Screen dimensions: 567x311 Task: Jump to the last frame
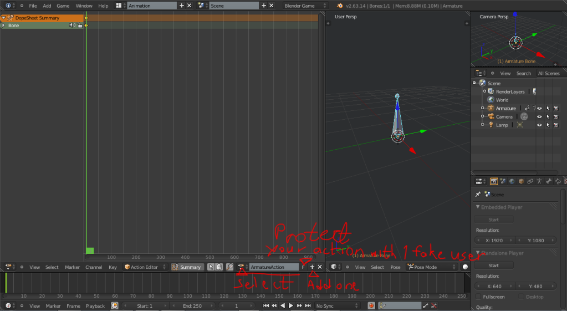click(308, 305)
